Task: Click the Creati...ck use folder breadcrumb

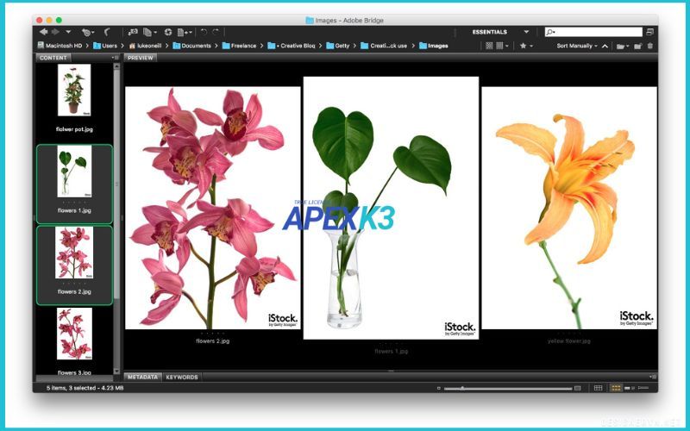Action: click(384, 46)
